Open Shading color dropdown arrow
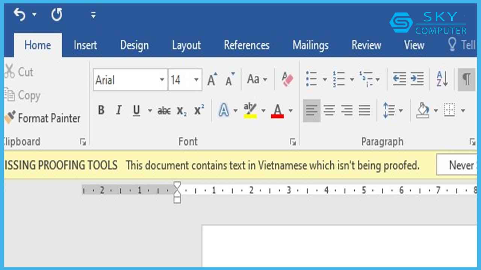This screenshot has height=270, width=481. coord(436,111)
